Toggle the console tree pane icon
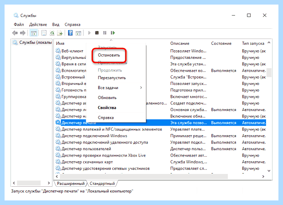Image resolution: width=283 pixels, height=205 pixels. pos(34,33)
